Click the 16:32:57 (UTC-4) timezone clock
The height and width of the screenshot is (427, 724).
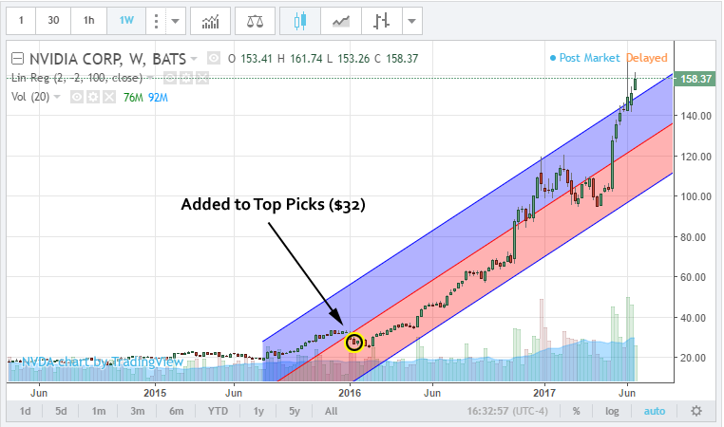(507, 411)
